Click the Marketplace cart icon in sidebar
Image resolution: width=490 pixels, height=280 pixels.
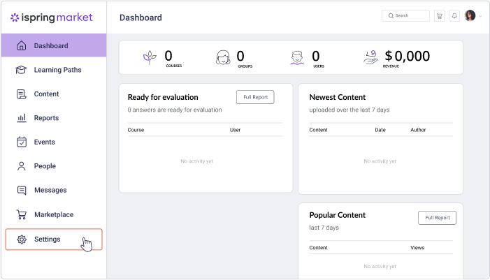[x=21, y=214]
